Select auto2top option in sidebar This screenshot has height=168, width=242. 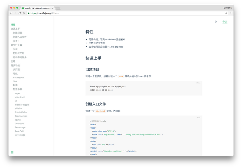point(19,124)
